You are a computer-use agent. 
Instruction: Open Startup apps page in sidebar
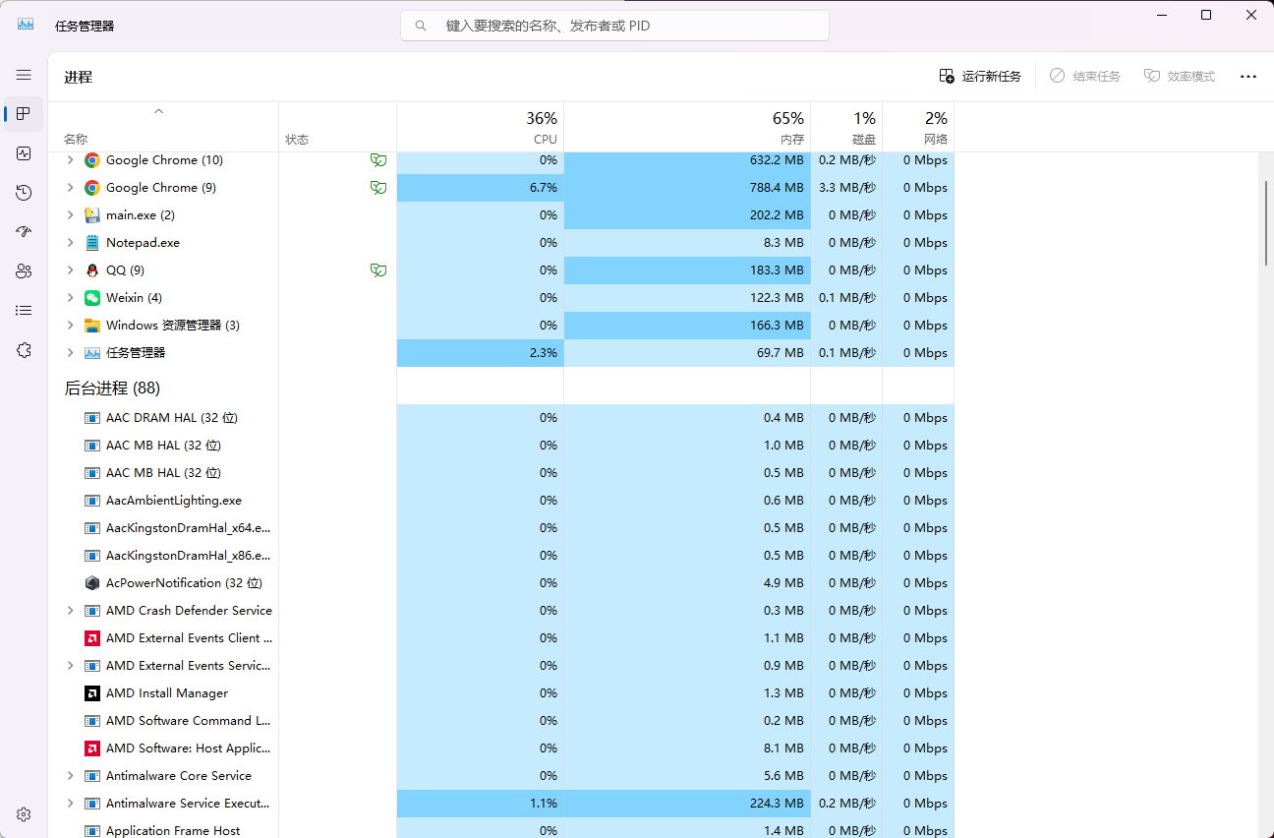24,232
